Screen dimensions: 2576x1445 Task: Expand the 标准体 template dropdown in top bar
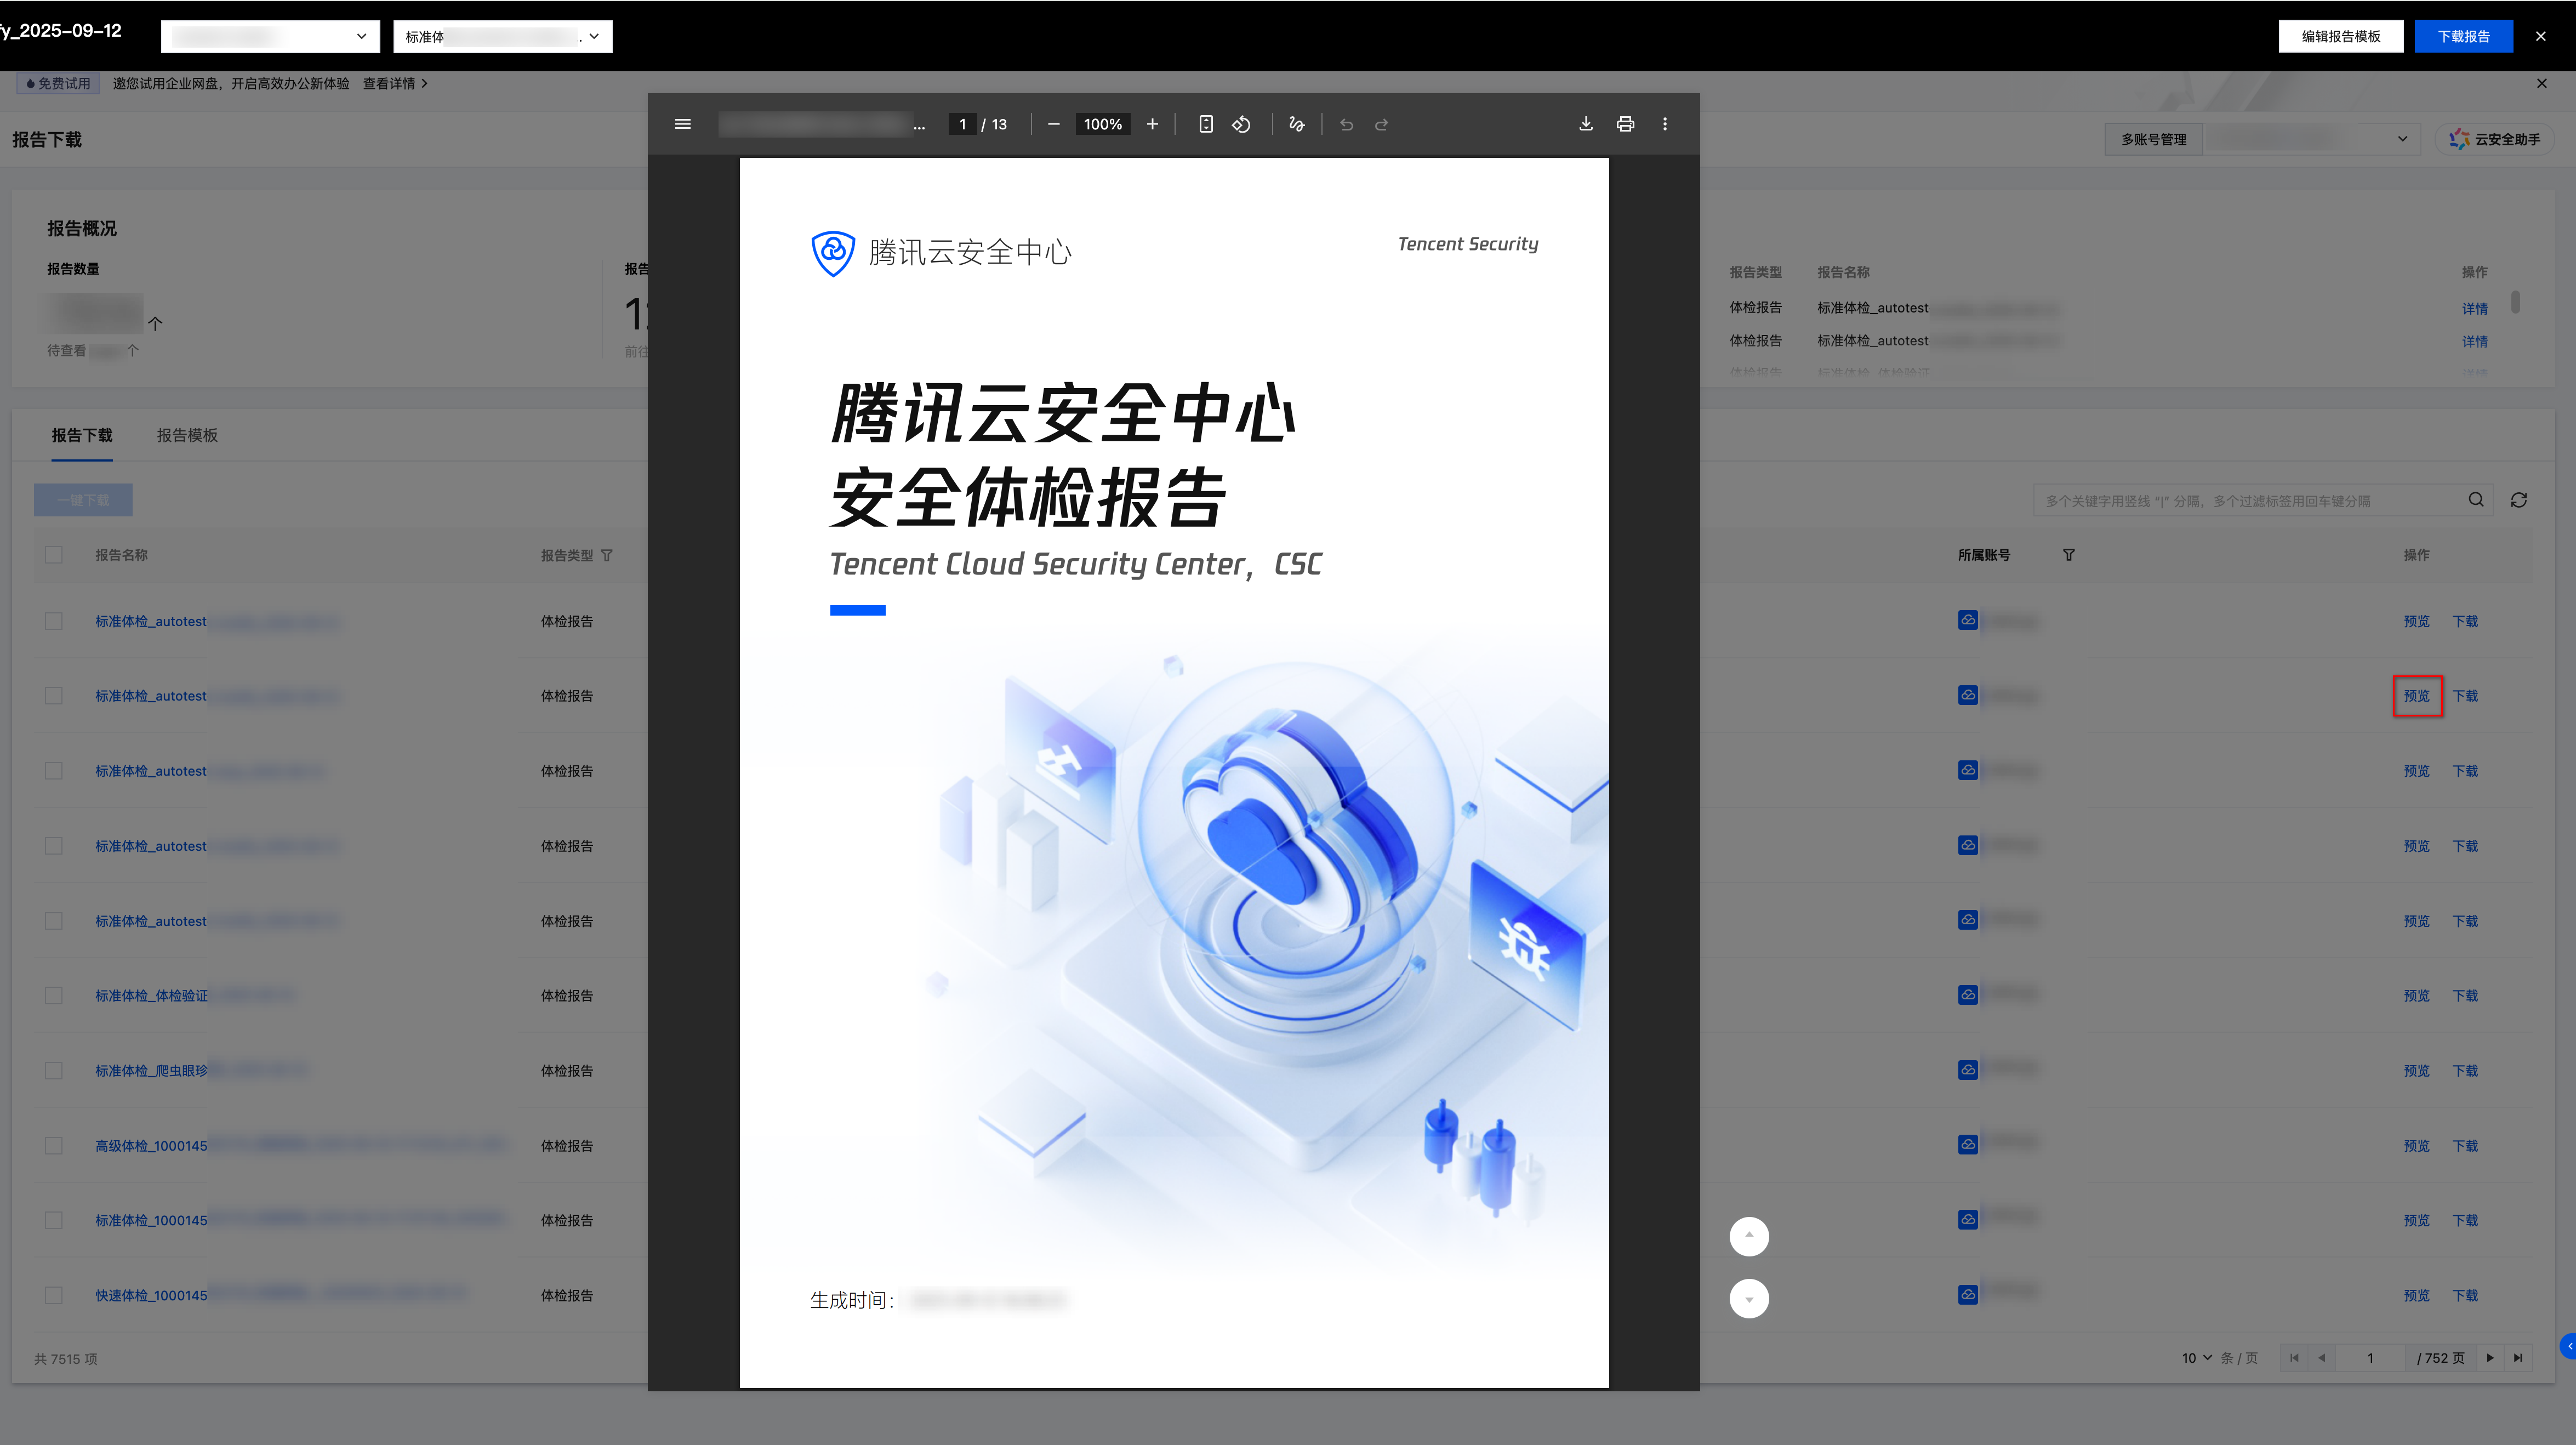[502, 37]
